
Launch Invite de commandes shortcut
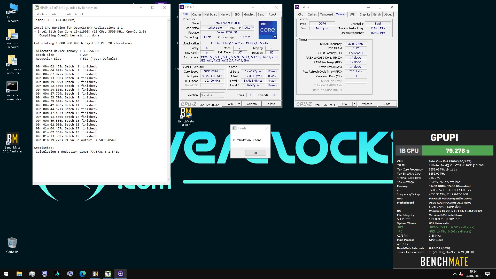(x=12, y=91)
